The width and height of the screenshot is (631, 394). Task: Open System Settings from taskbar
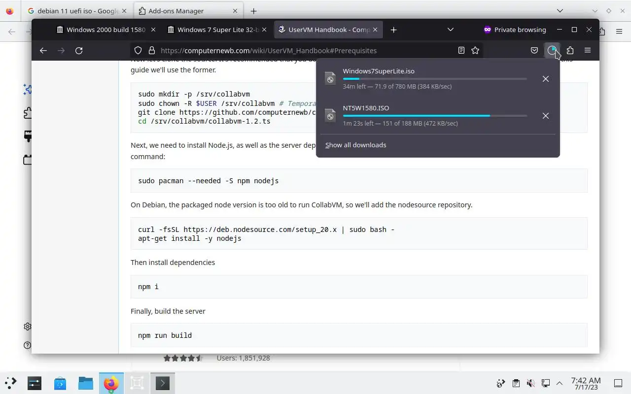coord(35,383)
